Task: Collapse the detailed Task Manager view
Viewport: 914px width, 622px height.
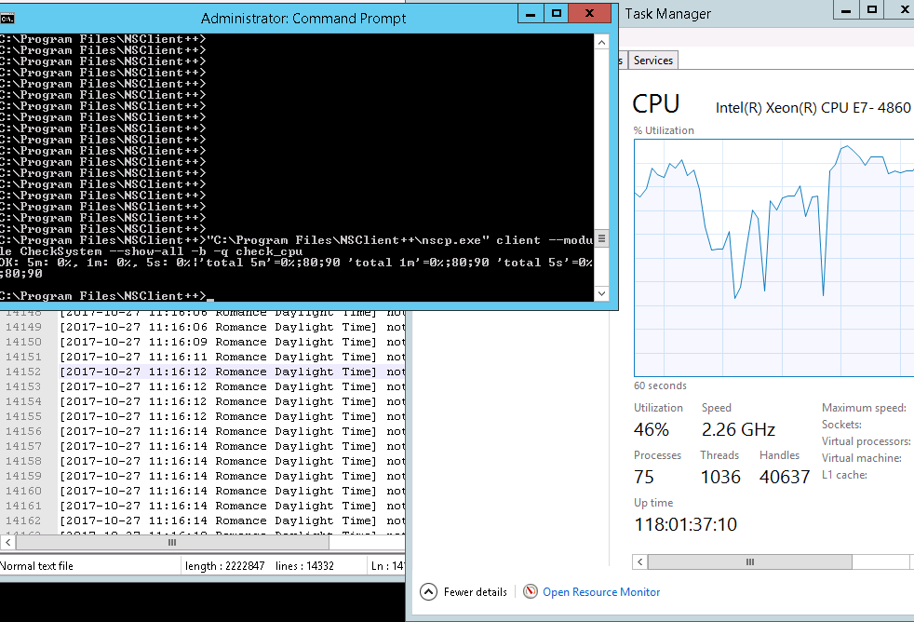Action: coord(463,591)
